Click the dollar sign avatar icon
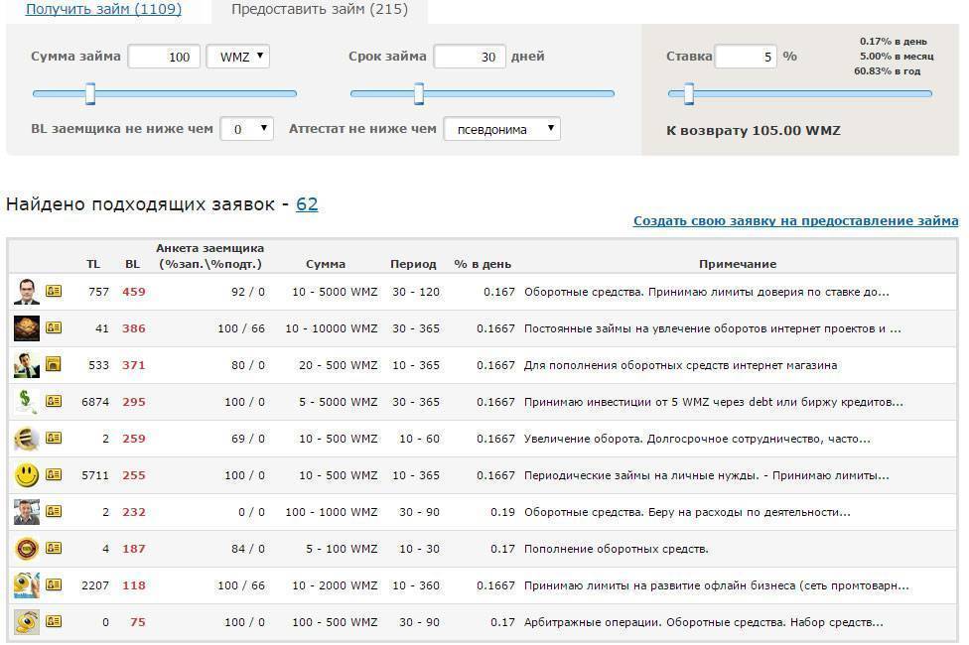This screenshot has height=645, width=969. 26,401
